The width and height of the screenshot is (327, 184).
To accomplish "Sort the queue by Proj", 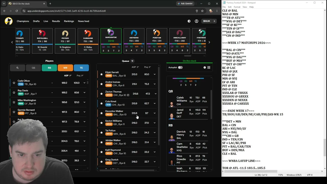I will [x=148, y=67].
